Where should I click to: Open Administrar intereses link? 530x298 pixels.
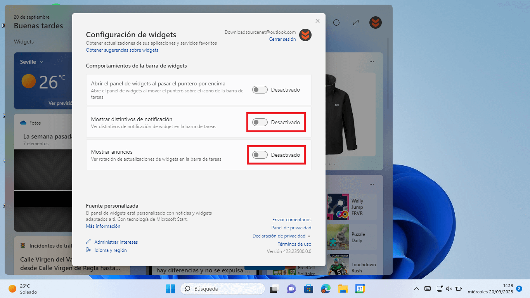click(x=116, y=242)
